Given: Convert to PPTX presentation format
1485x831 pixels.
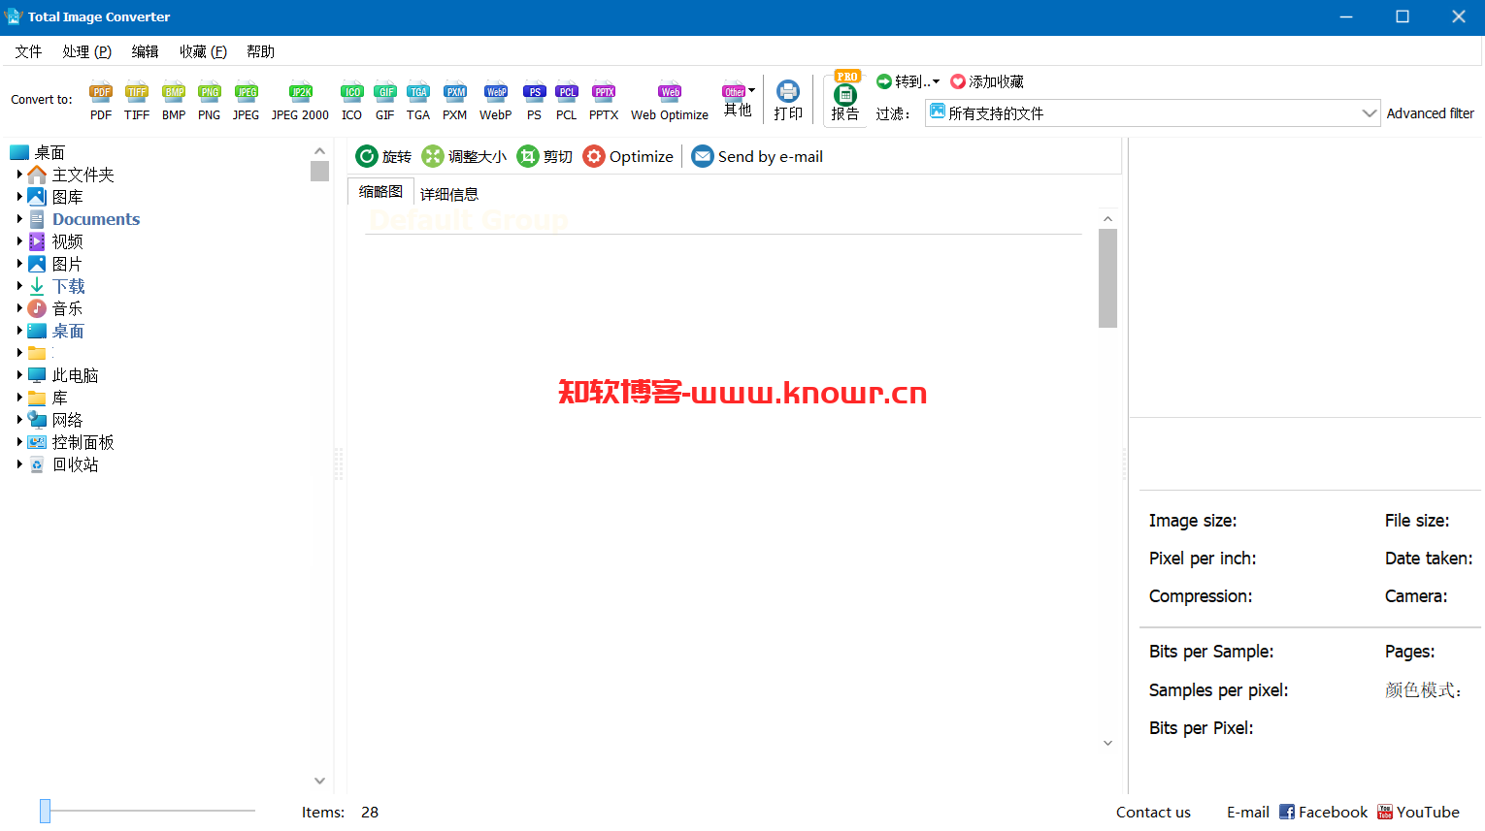Looking at the screenshot, I should (604, 101).
